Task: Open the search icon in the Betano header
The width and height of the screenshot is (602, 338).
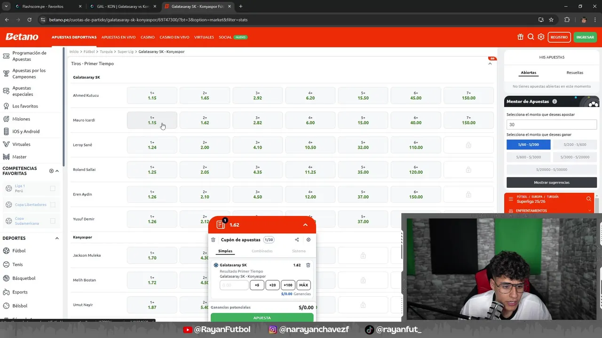Action: 531,37
